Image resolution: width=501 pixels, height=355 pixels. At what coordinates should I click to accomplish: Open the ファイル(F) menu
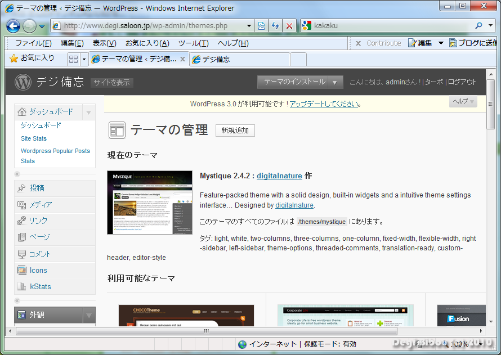[x=34, y=43]
